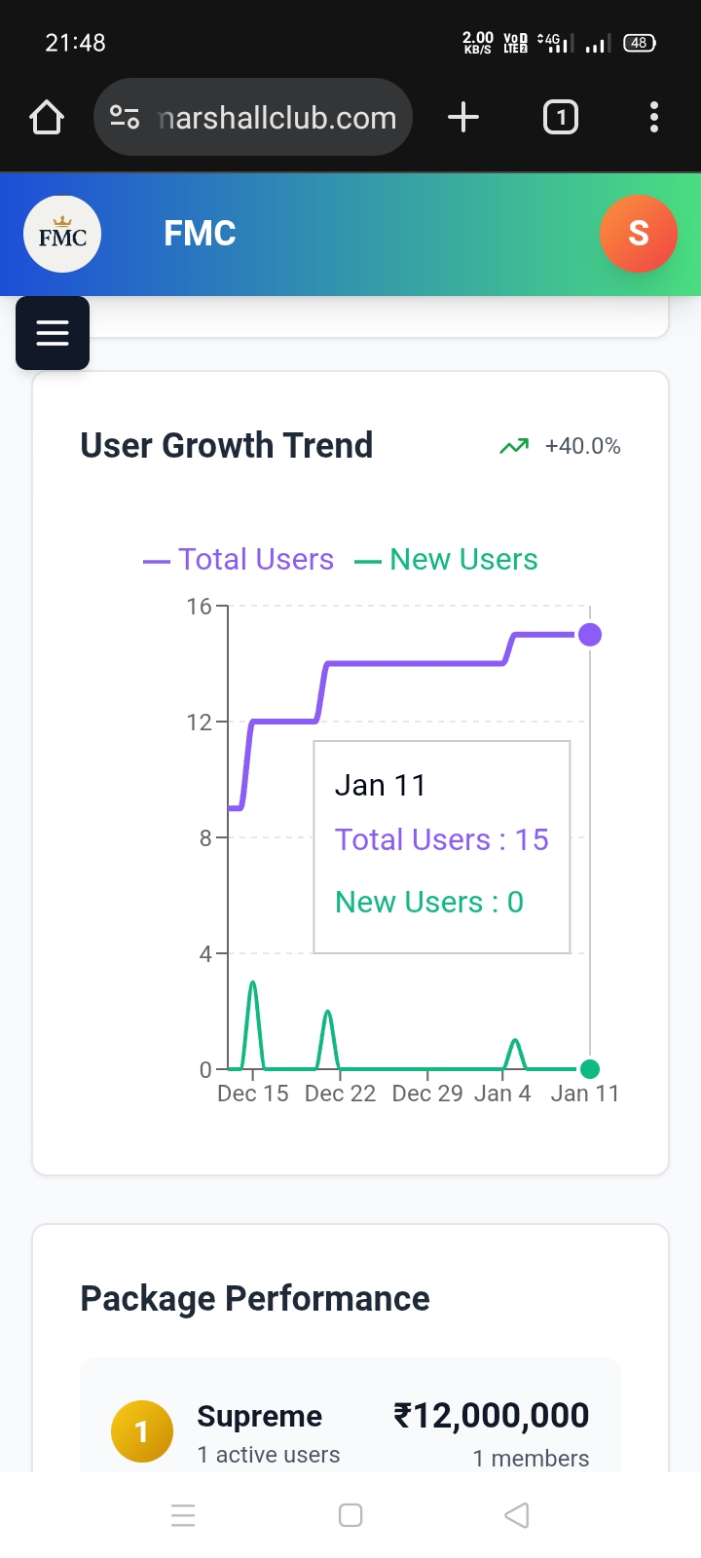The image size is (701, 1558).
Task: Open the tab switcher showing 1
Action: point(560,118)
